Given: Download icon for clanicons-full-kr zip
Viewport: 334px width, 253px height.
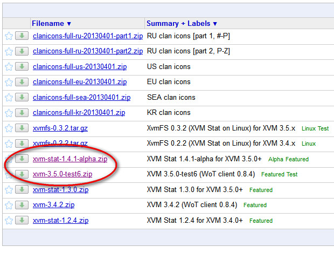Looking at the screenshot, I should pos(22,113).
